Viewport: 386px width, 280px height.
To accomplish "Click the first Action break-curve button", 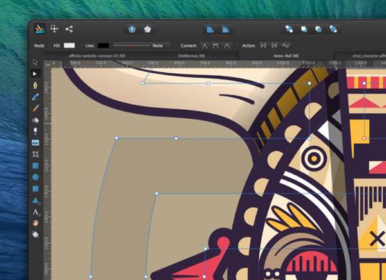I will (263, 46).
